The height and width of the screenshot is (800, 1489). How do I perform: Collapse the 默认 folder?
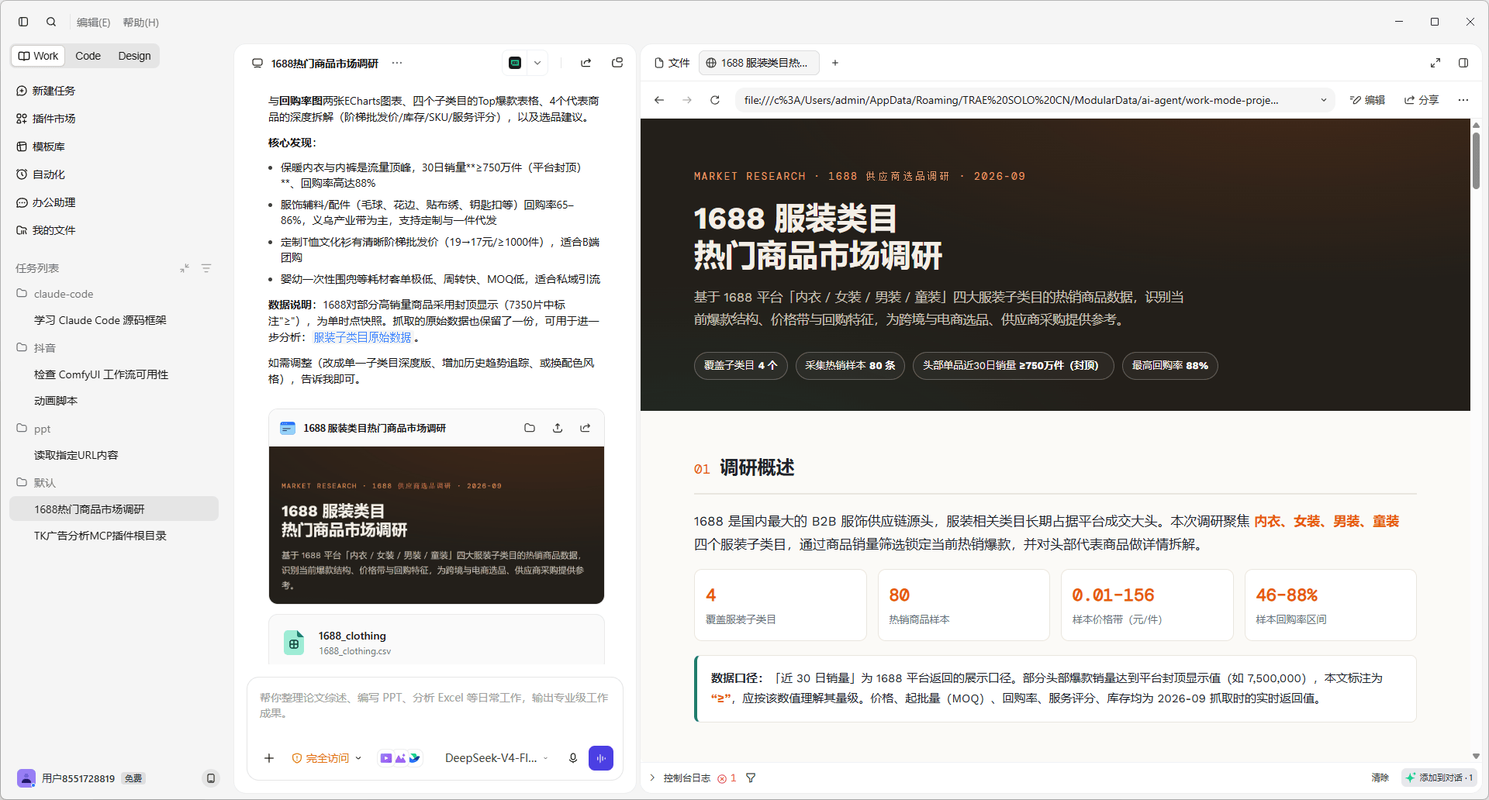coord(37,482)
